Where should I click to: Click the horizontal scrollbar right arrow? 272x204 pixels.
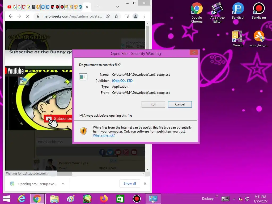tap(143, 174)
